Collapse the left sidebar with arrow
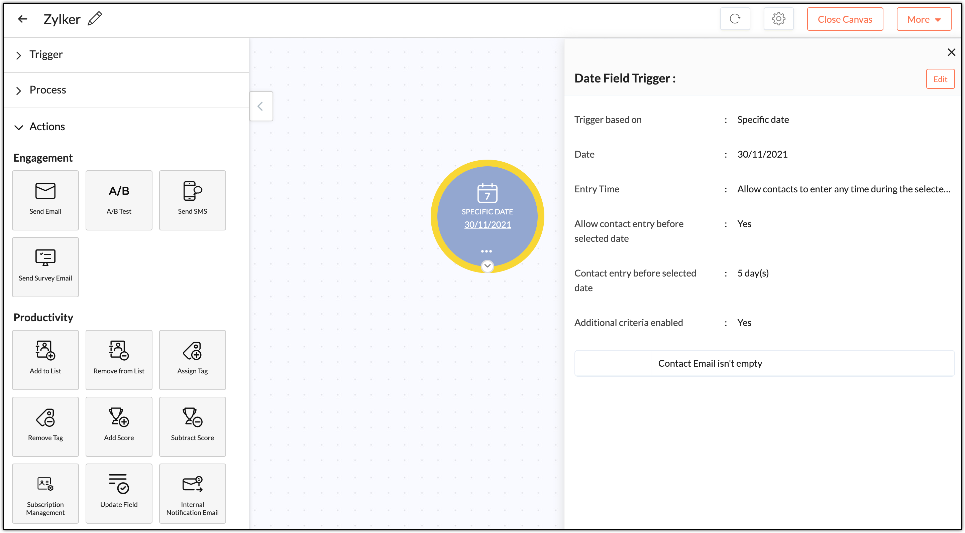Viewport: 965px width, 533px height. [261, 106]
